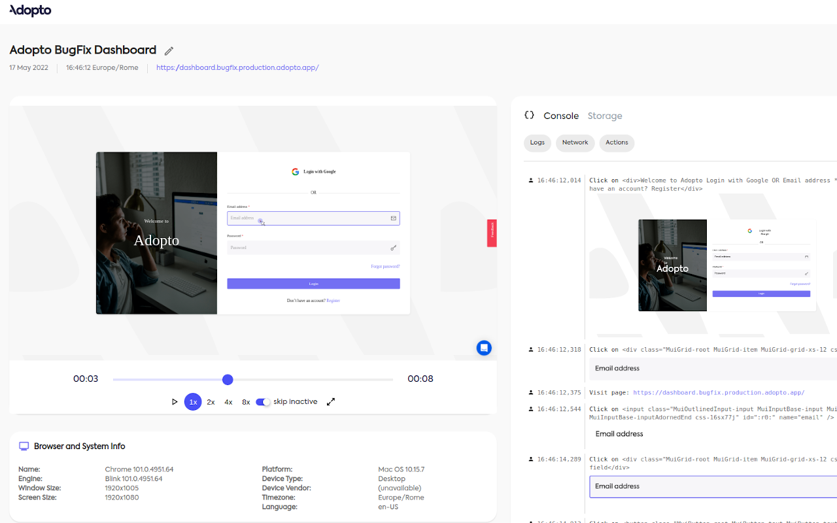Click Email address preview under 16:46:12,544
Screen dimensions: 837x523
713,434
